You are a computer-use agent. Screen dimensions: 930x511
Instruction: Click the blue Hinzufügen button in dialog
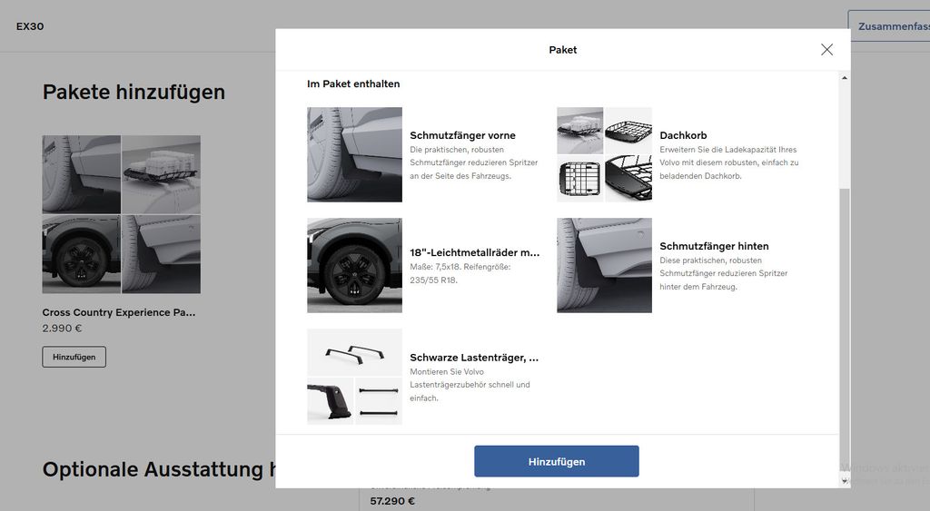click(x=557, y=461)
